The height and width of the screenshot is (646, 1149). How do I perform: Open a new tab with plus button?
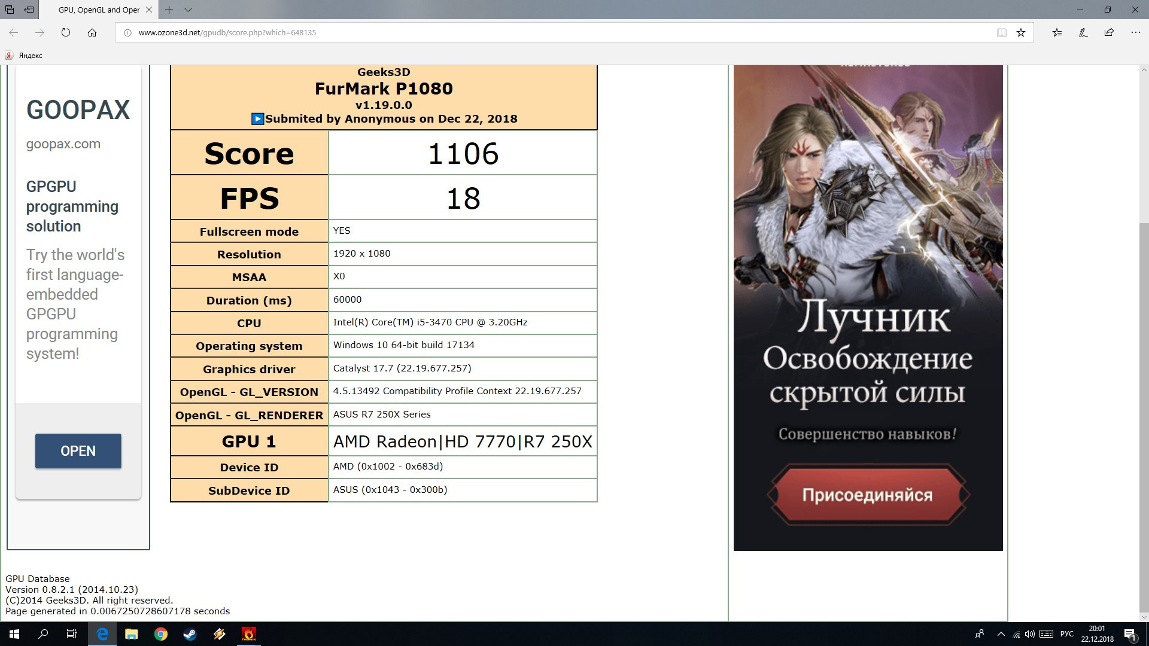(x=169, y=10)
